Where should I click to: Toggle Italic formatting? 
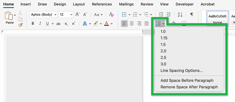[40, 24]
